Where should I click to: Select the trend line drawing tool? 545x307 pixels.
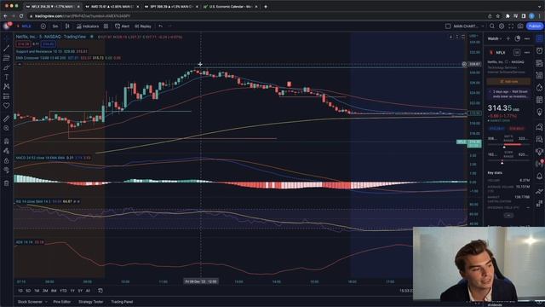click(6, 48)
